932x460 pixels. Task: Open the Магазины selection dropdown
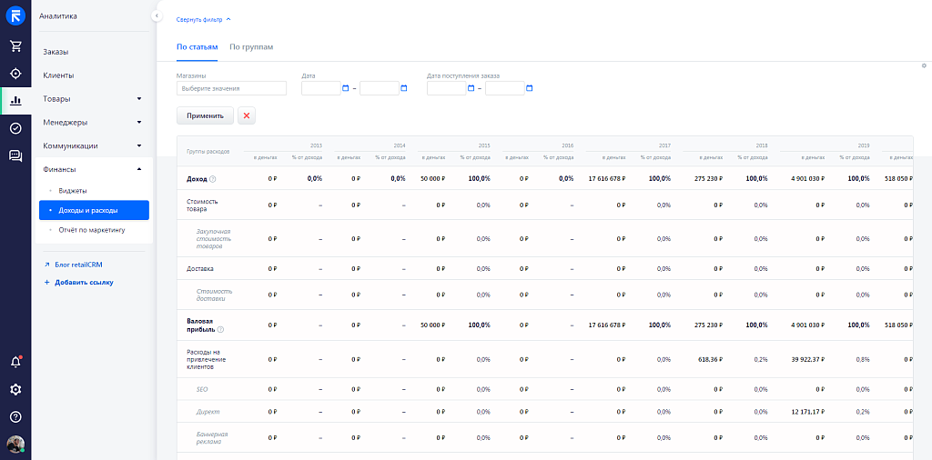pyautogui.click(x=231, y=88)
